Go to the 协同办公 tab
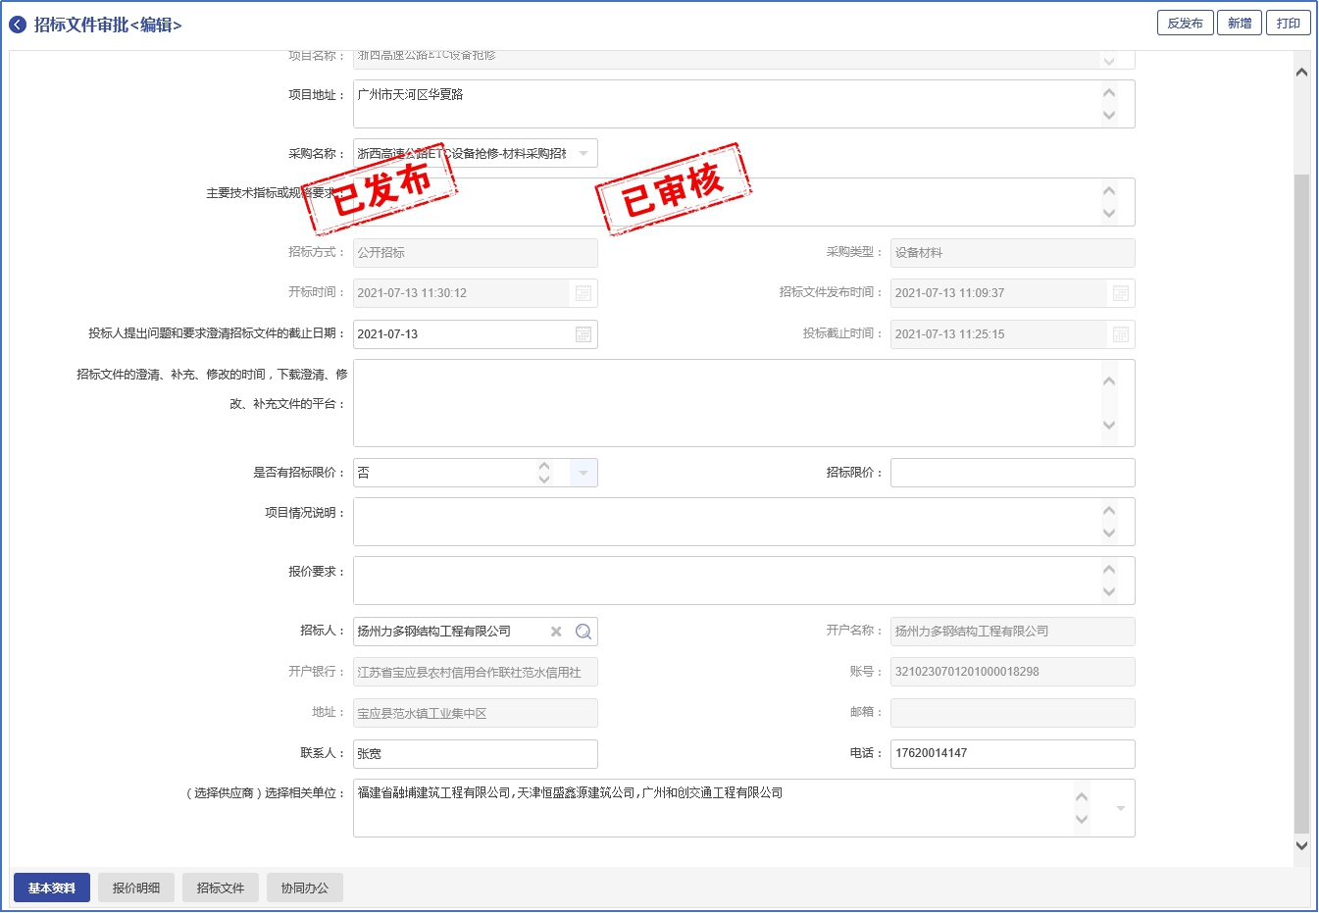This screenshot has width=1319, height=913. click(305, 888)
